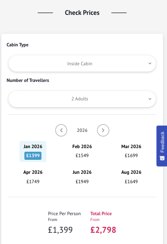167x244 pixels.
Task: Choose the Mar 2026 departure at £1699
Action: pyautogui.click(x=131, y=151)
